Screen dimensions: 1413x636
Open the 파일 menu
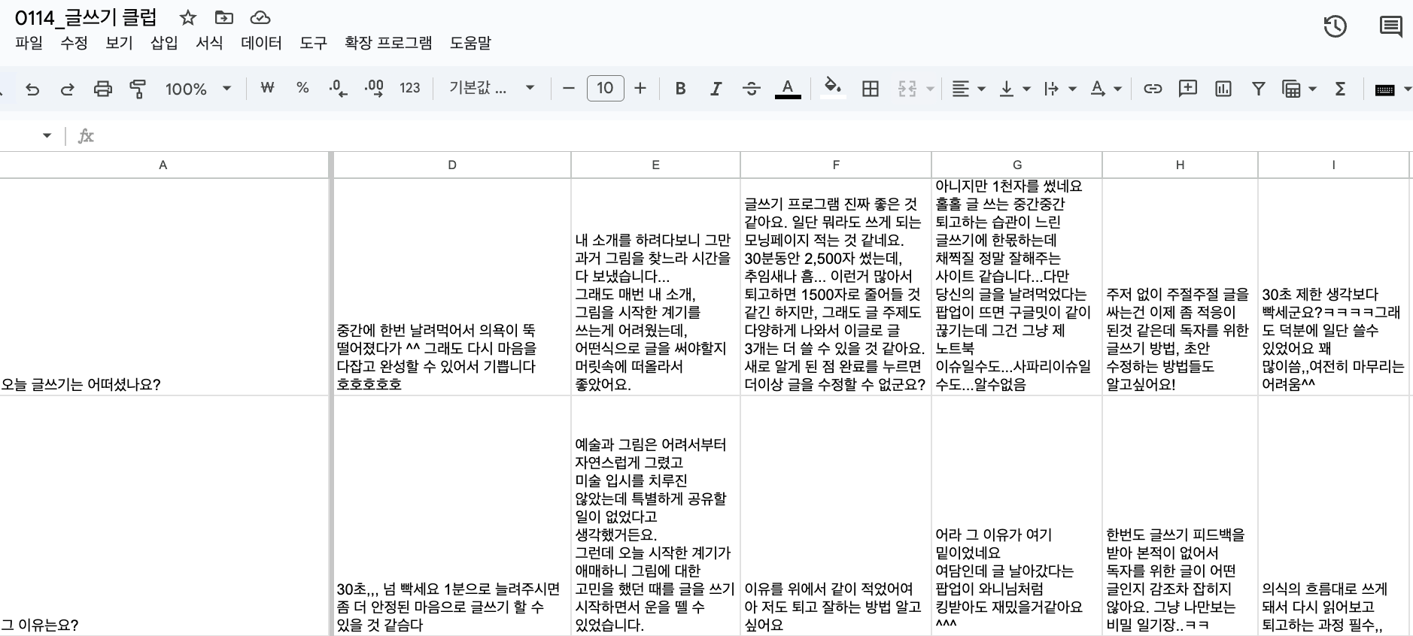pyautogui.click(x=29, y=43)
